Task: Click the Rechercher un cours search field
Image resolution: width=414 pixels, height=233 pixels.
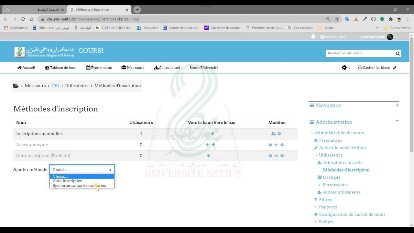Action: tap(360, 53)
